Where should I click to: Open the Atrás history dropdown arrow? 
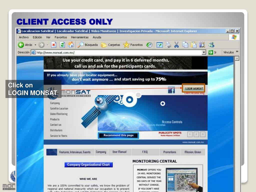click(35, 45)
